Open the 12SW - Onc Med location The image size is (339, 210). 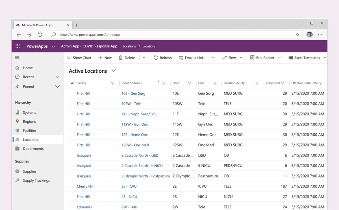point(135,145)
